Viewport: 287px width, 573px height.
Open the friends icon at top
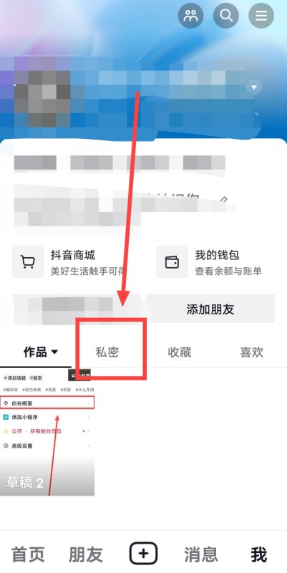coord(190,16)
